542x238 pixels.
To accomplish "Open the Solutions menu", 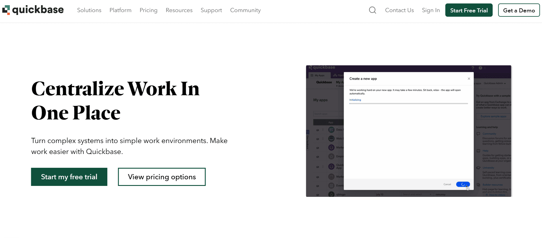I will coord(89,10).
